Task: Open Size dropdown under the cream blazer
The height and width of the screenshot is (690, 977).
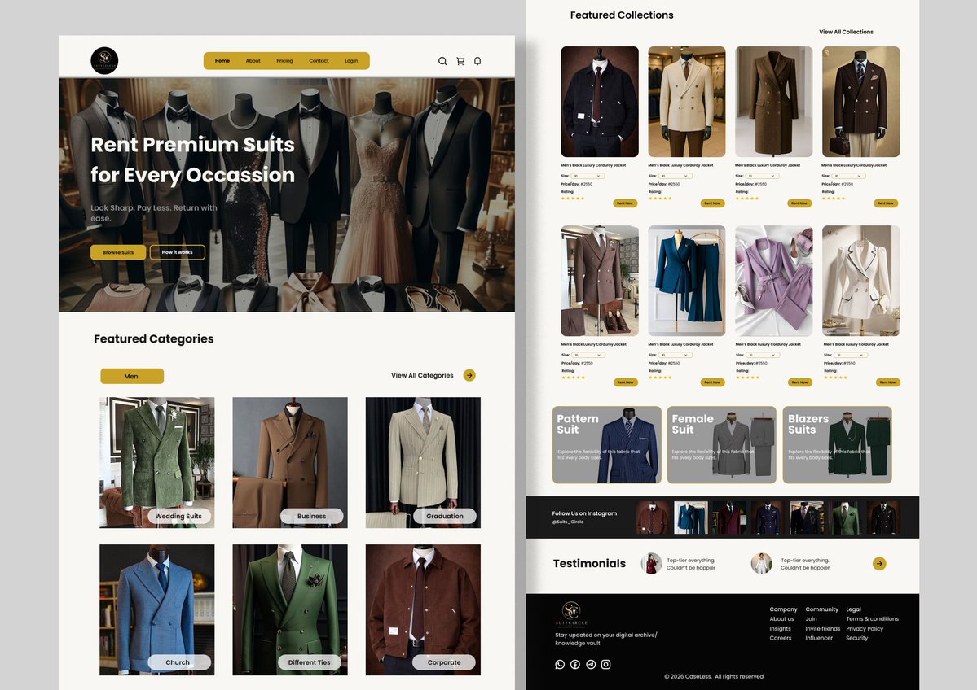Action: click(675, 176)
